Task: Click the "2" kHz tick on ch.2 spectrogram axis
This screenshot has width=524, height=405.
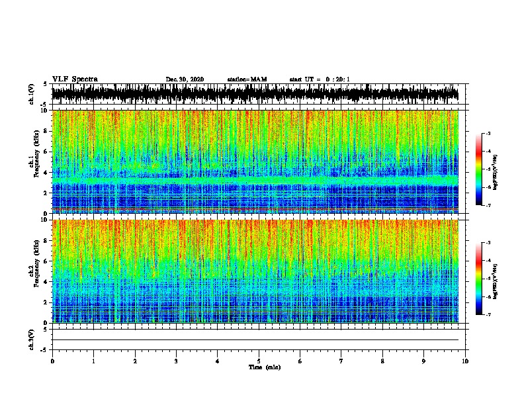Action: pos(46,302)
